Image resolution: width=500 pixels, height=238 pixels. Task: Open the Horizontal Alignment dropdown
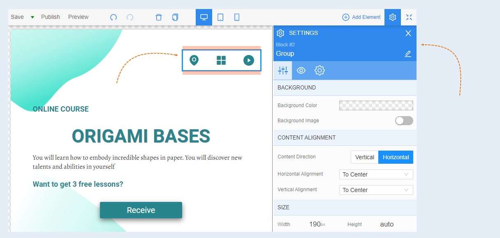coord(376,174)
